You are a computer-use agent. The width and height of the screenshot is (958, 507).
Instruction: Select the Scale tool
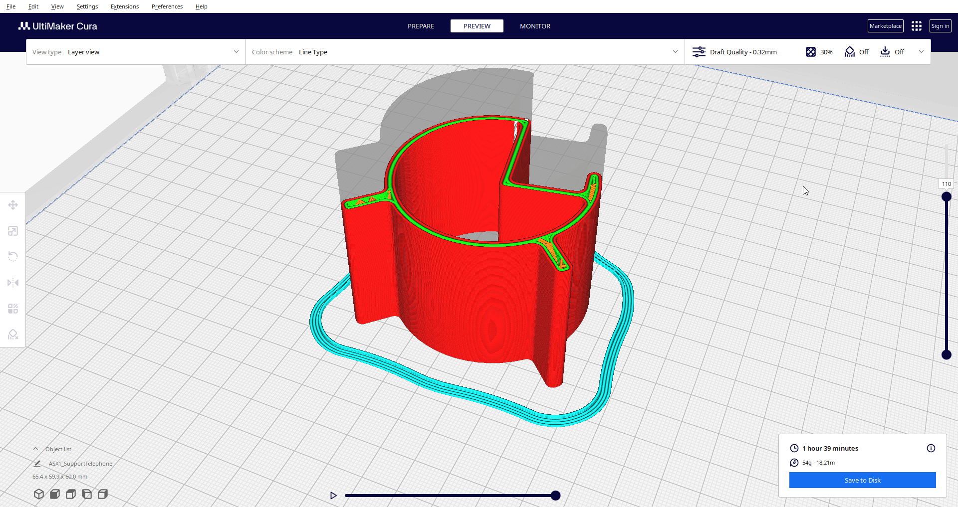click(x=13, y=231)
